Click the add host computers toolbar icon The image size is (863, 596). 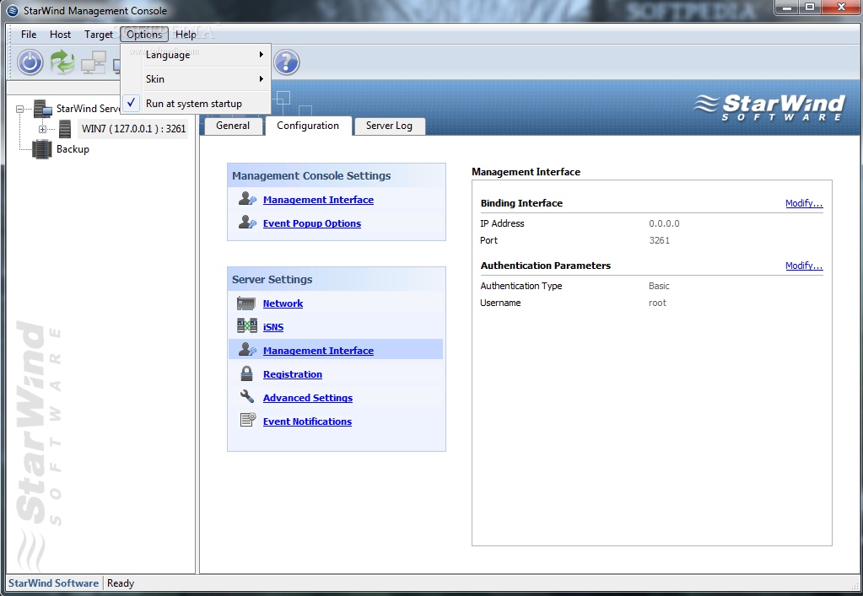coord(94,62)
